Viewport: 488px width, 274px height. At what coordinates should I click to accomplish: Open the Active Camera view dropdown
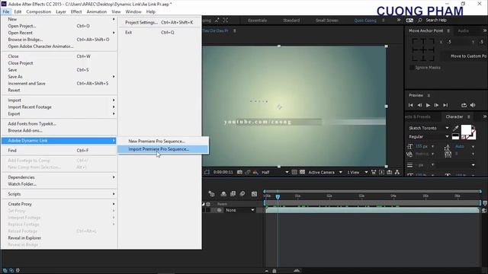pos(326,172)
